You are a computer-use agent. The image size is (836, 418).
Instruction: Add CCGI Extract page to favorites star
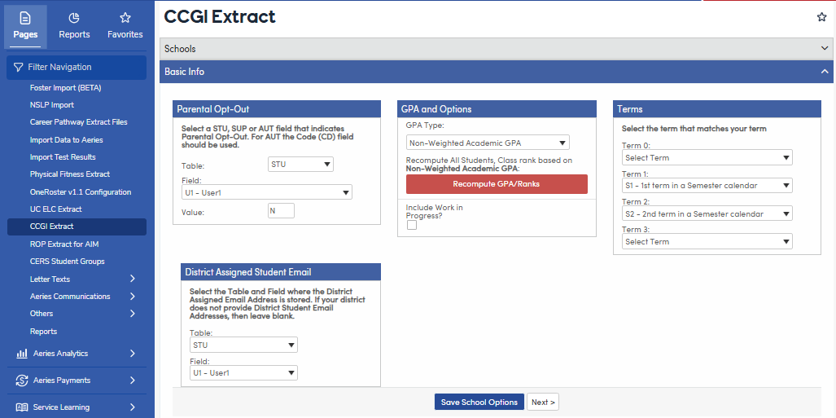point(821,17)
